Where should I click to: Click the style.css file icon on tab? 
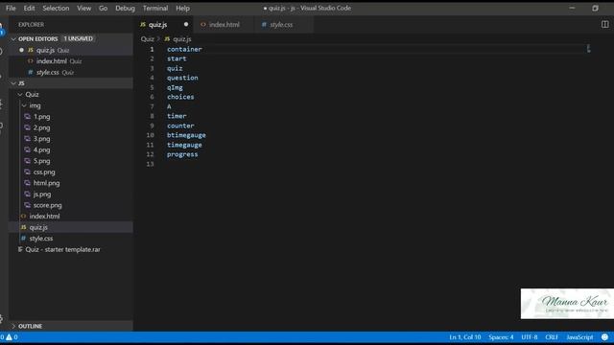(264, 24)
